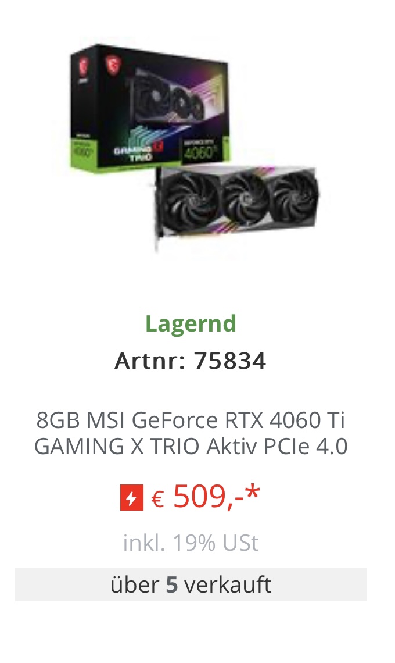Click the GAMING X TRIO Aktiv PCIe 4.0 text
This screenshot has width=395, height=663.
(x=191, y=446)
